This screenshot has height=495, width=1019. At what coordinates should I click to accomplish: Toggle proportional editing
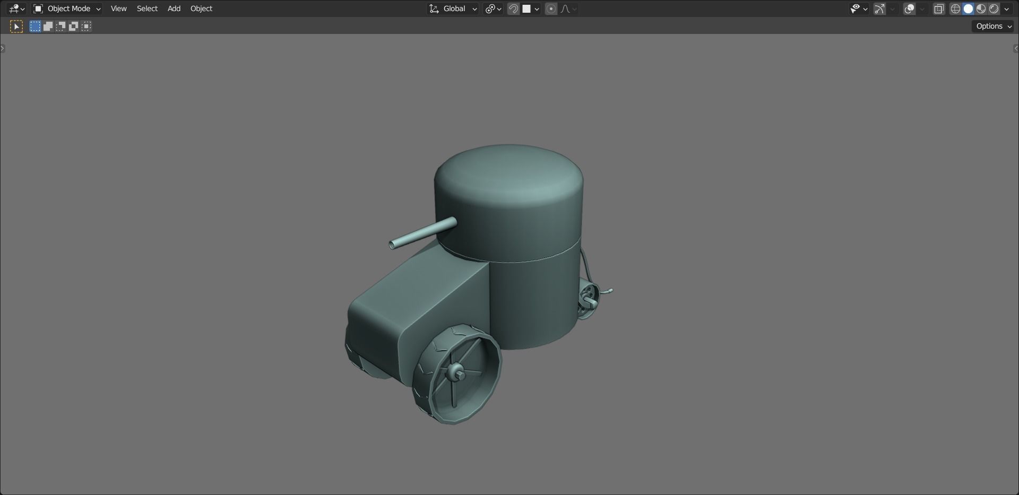click(x=551, y=8)
